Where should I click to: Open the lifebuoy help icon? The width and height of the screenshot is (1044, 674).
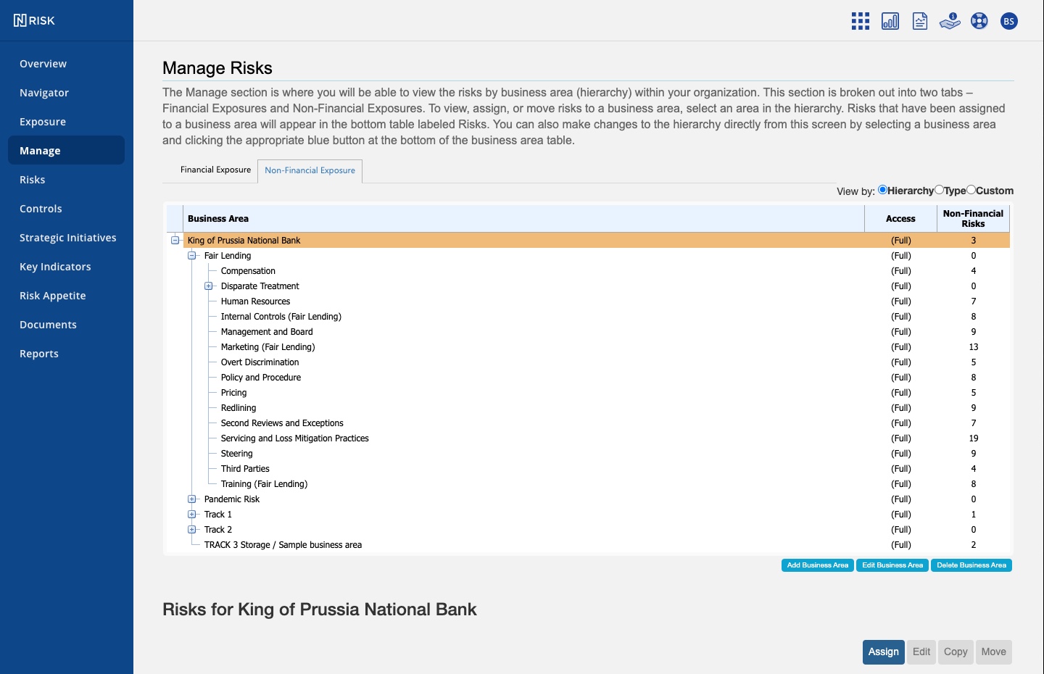pyautogui.click(x=979, y=21)
